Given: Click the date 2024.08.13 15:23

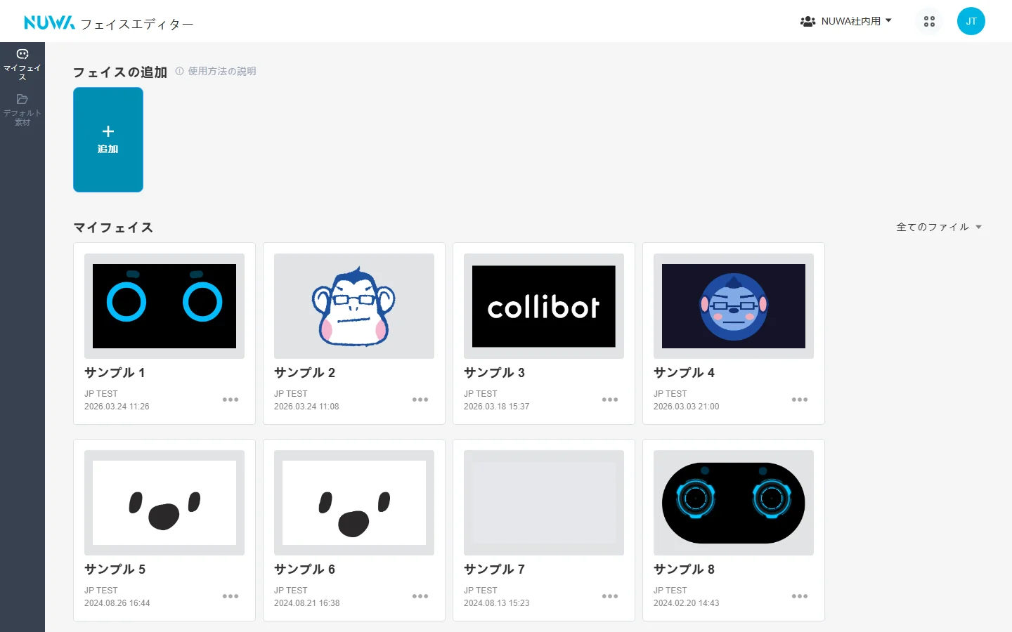Looking at the screenshot, I should (x=496, y=603).
